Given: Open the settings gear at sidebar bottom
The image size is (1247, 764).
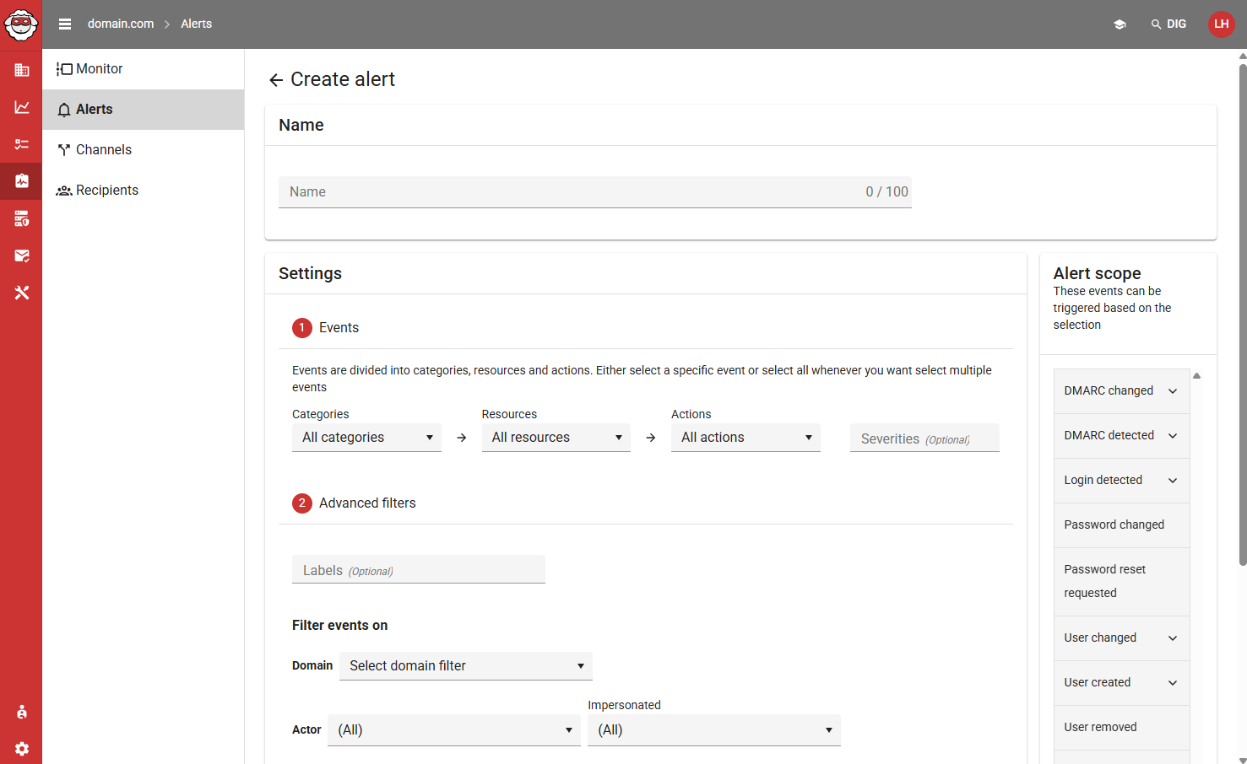Looking at the screenshot, I should [x=21, y=749].
